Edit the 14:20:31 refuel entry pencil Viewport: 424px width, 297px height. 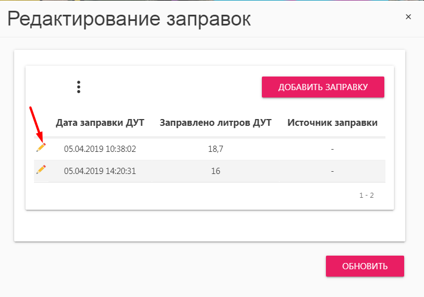coord(41,169)
